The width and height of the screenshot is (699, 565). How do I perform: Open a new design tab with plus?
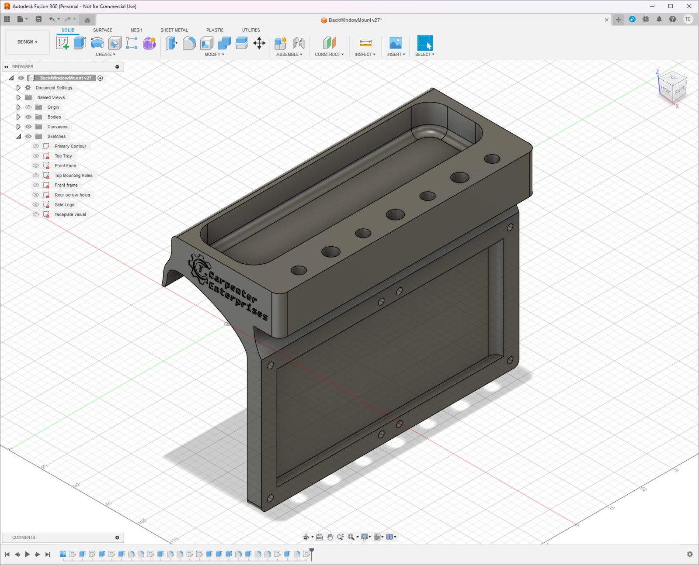click(x=619, y=20)
